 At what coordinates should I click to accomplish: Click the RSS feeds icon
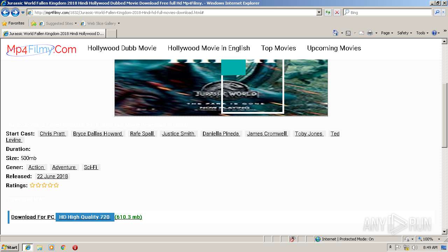click(348, 33)
